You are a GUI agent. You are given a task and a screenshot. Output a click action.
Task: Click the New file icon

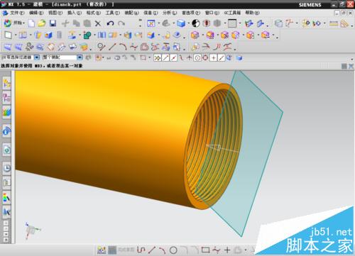(x=31, y=23)
